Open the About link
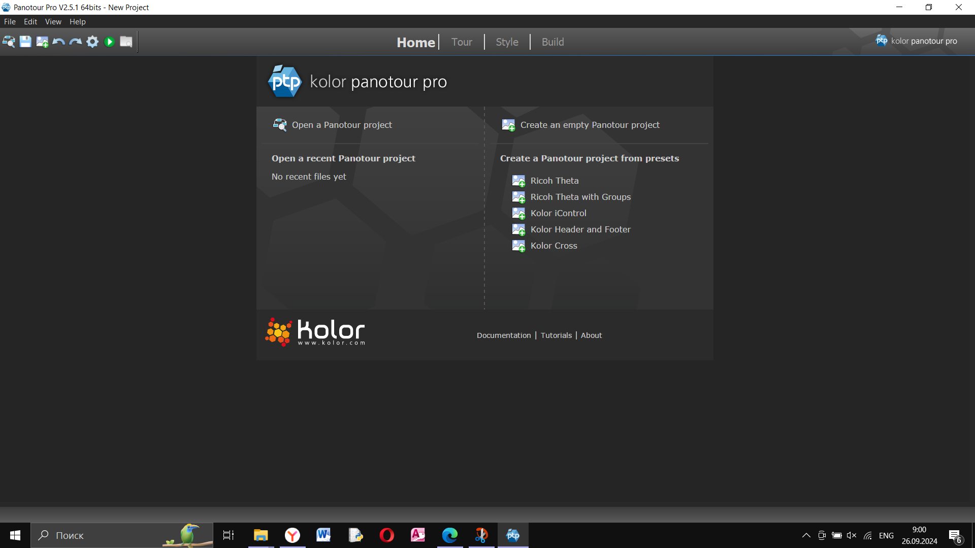The width and height of the screenshot is (975, 548). click(x=591, y=335)
